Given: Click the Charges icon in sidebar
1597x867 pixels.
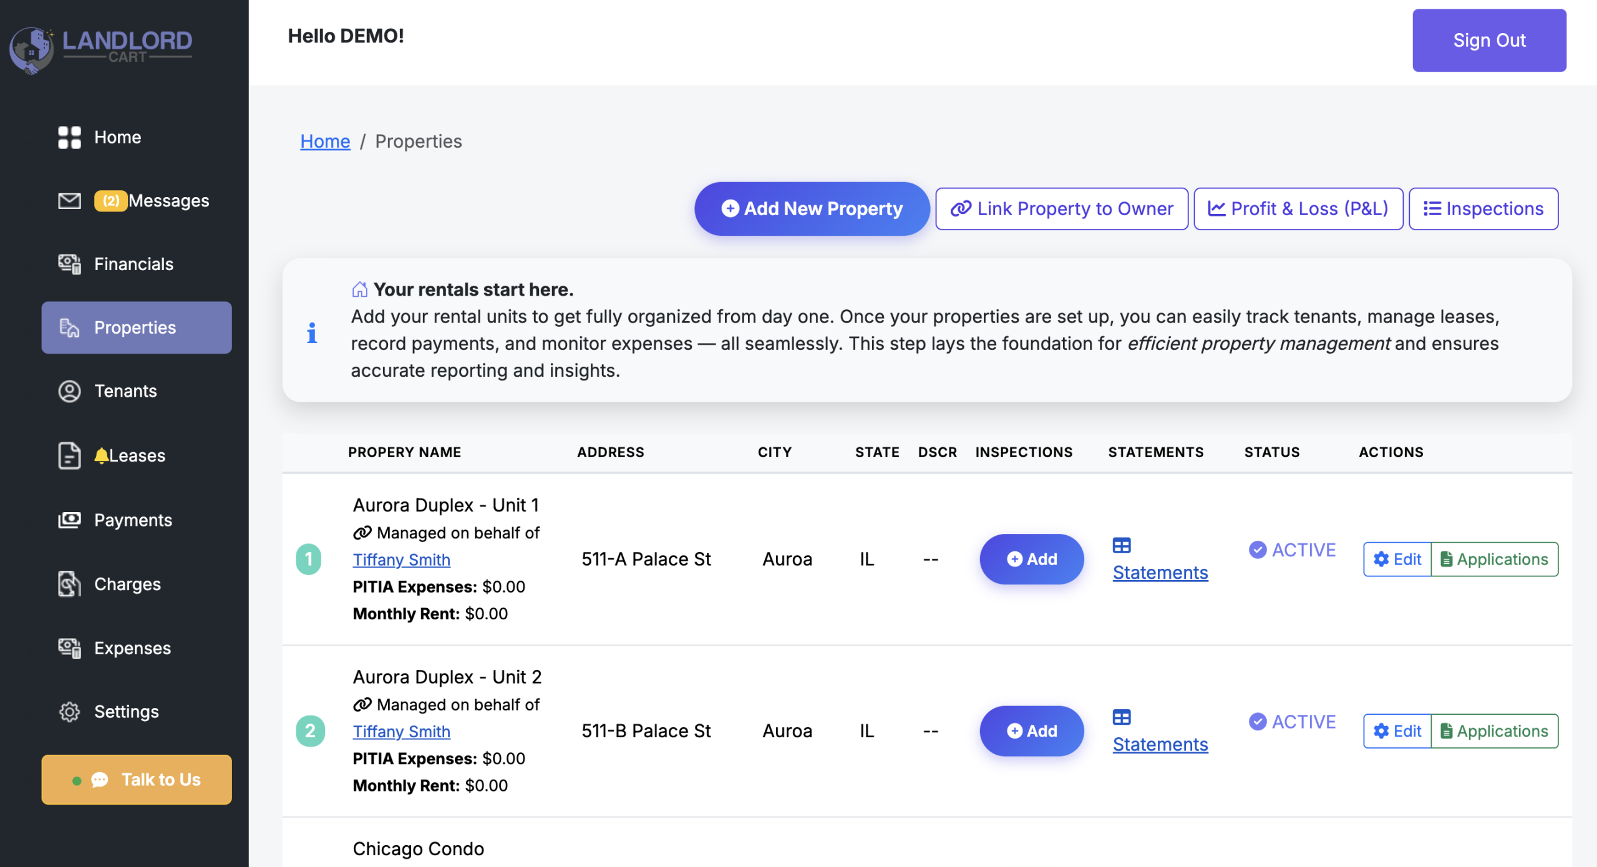Looking at the screenshot, I should 69,584.
